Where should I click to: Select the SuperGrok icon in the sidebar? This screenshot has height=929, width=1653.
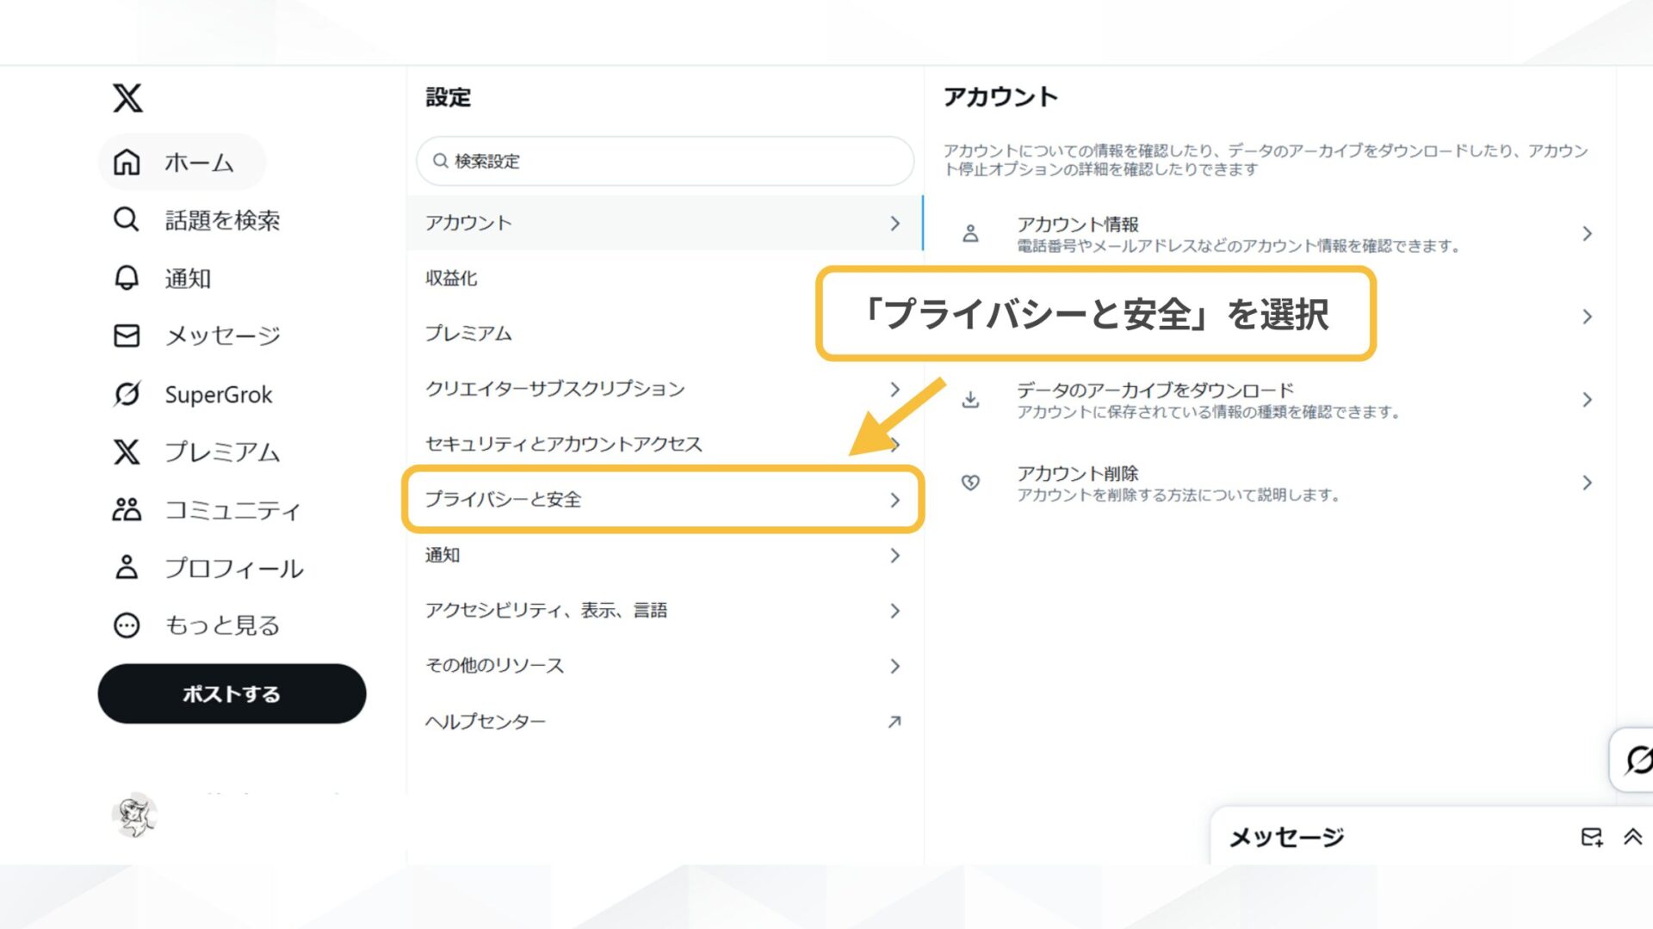(x=126, y=394)
